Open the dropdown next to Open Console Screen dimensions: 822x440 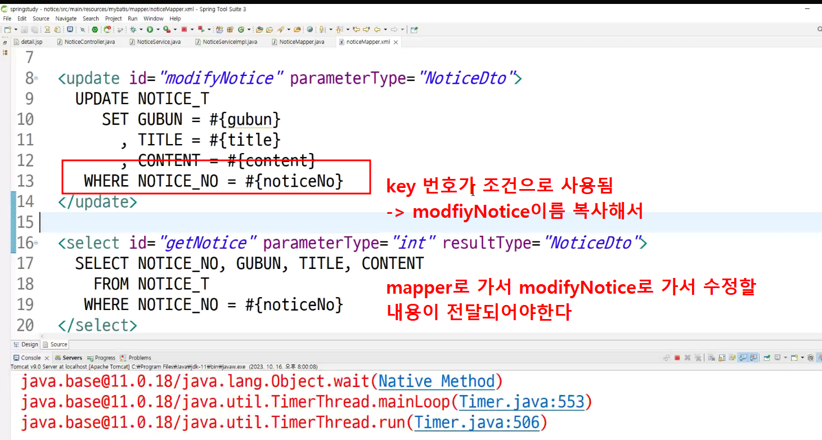tap(802, 358)
